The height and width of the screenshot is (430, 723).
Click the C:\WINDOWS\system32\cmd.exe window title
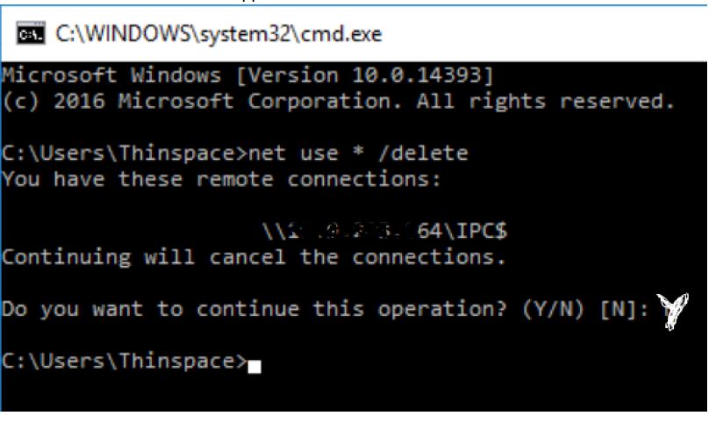218,33
